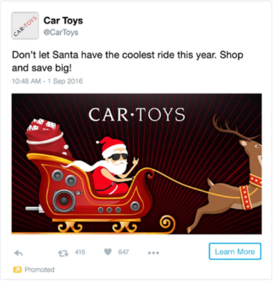The image size is (273, 282).
Task: Click the CAR·TOYS logo in the ad
Action: pos(137,114)
